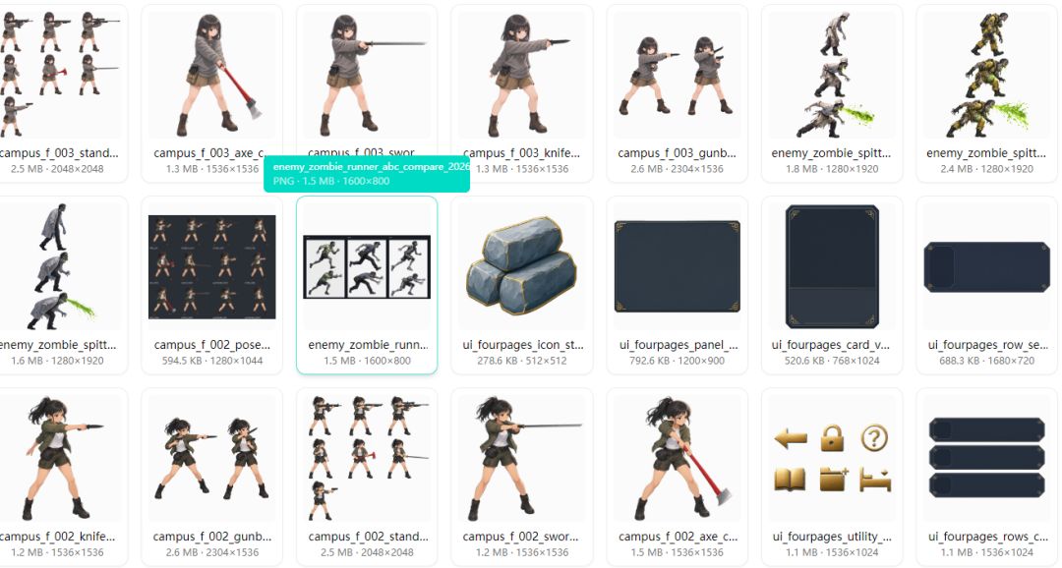Select the campus_f_002 sword pose image
The image size is (1062, 568).
click(x=521, y=458)
